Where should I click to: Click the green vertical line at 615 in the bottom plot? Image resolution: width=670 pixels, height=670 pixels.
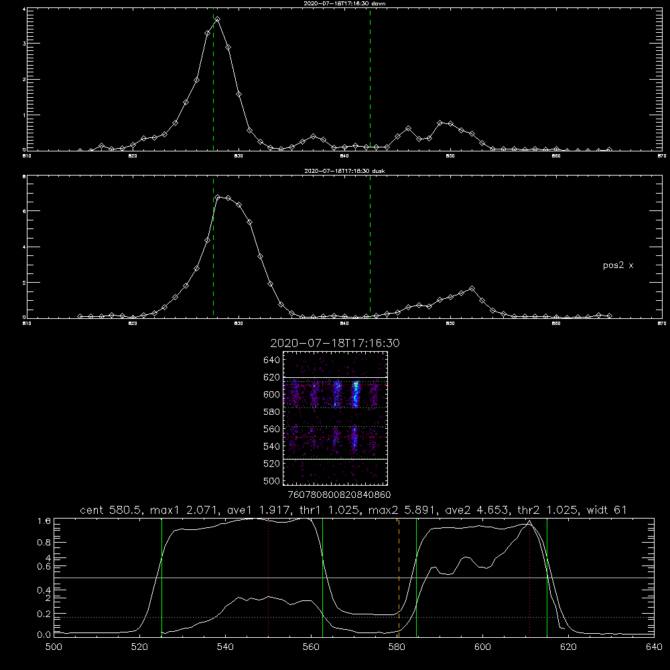click(x=547, y=577)
